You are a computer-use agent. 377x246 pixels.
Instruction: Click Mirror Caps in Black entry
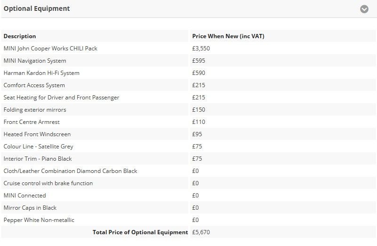click(30, 208)
